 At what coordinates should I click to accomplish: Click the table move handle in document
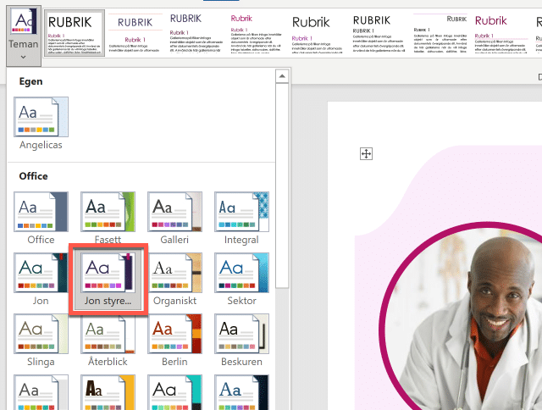point(366,153)
